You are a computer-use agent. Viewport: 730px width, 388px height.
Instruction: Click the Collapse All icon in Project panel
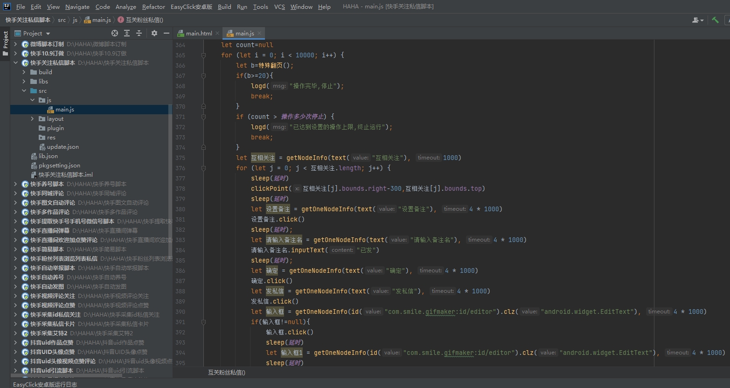(x=139, y=33)
